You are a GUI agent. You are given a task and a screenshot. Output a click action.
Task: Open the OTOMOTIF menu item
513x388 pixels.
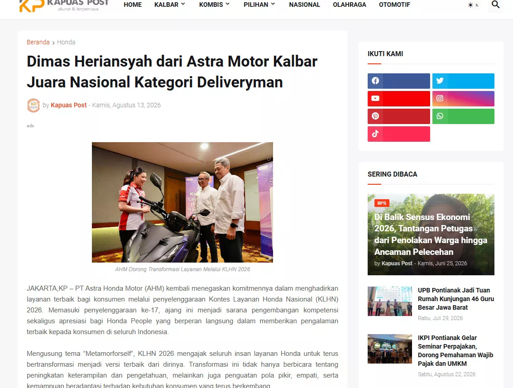point(394,5)
